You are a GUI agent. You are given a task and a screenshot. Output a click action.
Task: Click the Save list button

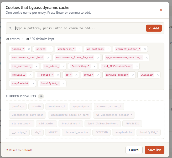pos(154,150)
